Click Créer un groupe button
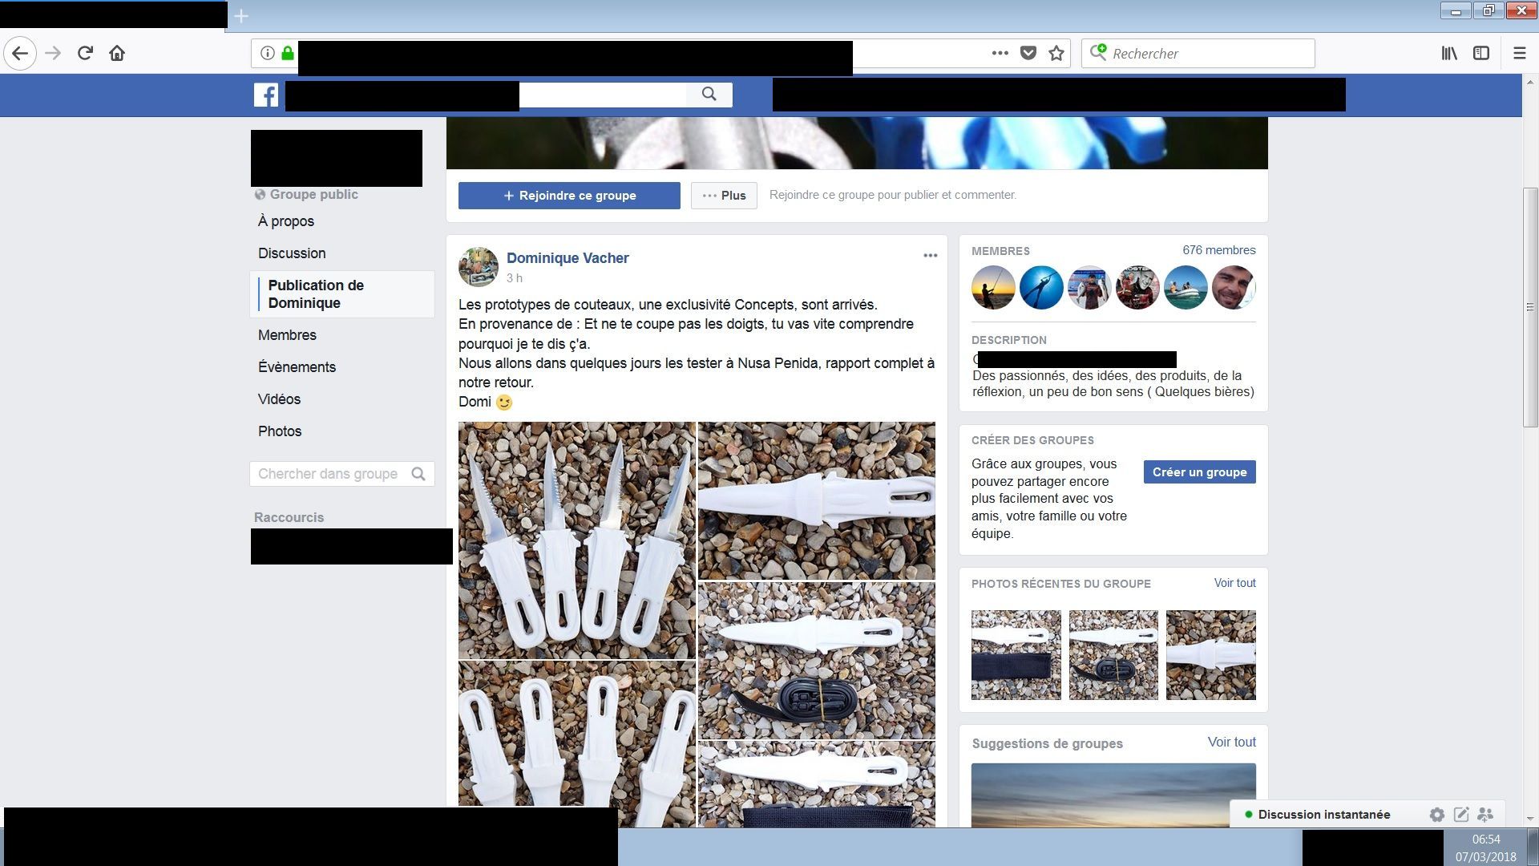Screen dimensions: 1539x866 coord(1199,472)
